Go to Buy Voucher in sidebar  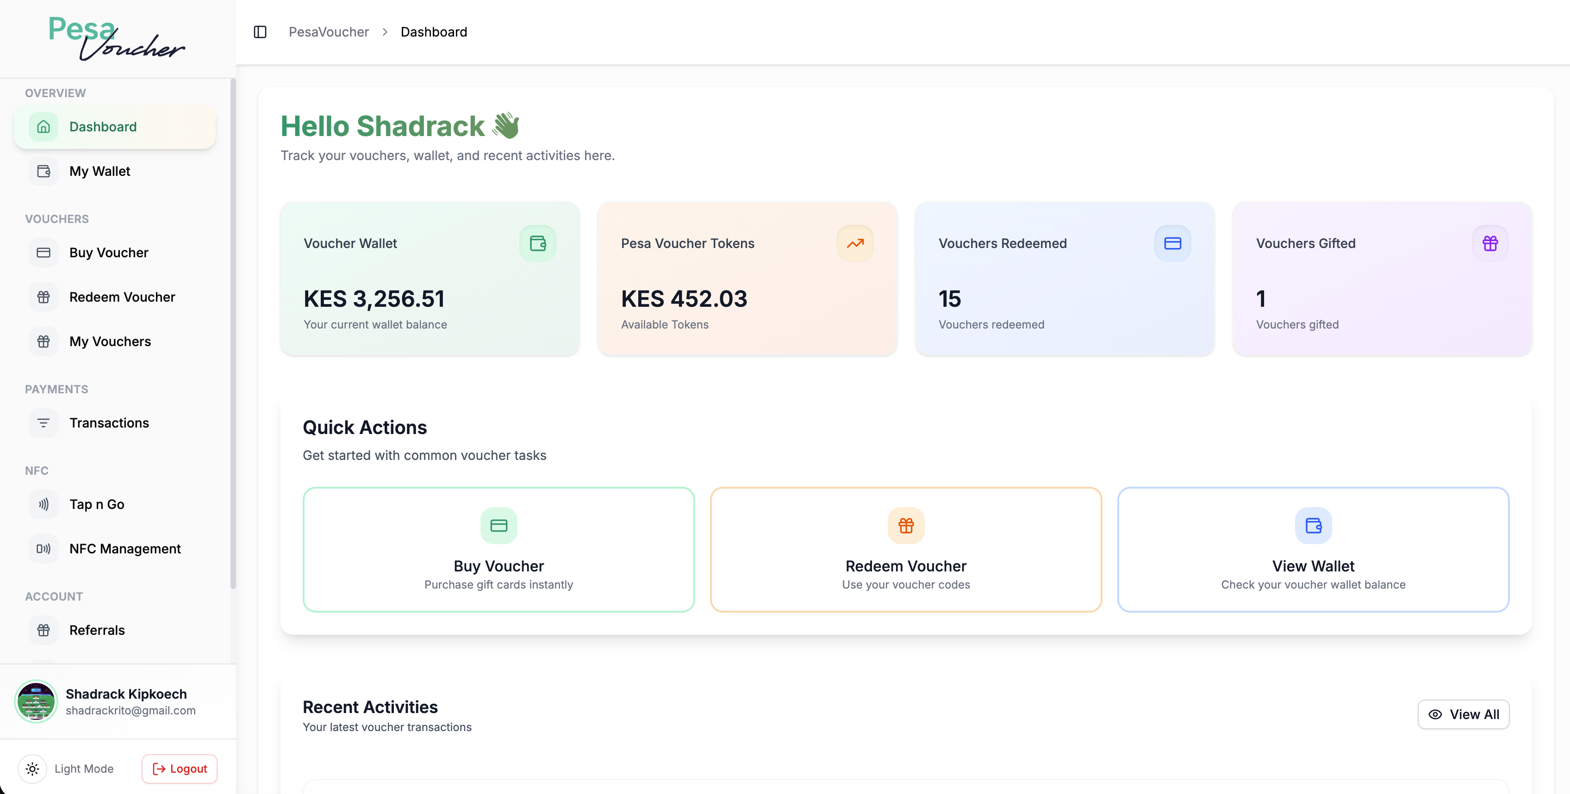coord(115,252)
